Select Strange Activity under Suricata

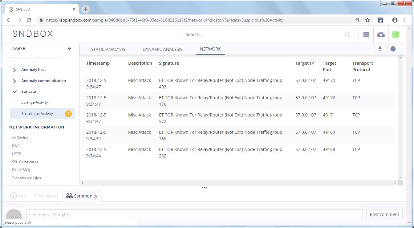34,102
